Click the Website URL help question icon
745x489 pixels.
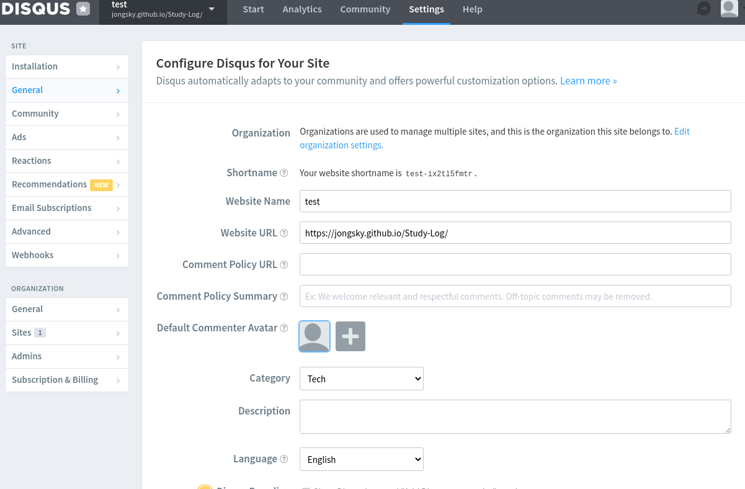(x=284, y=233)
